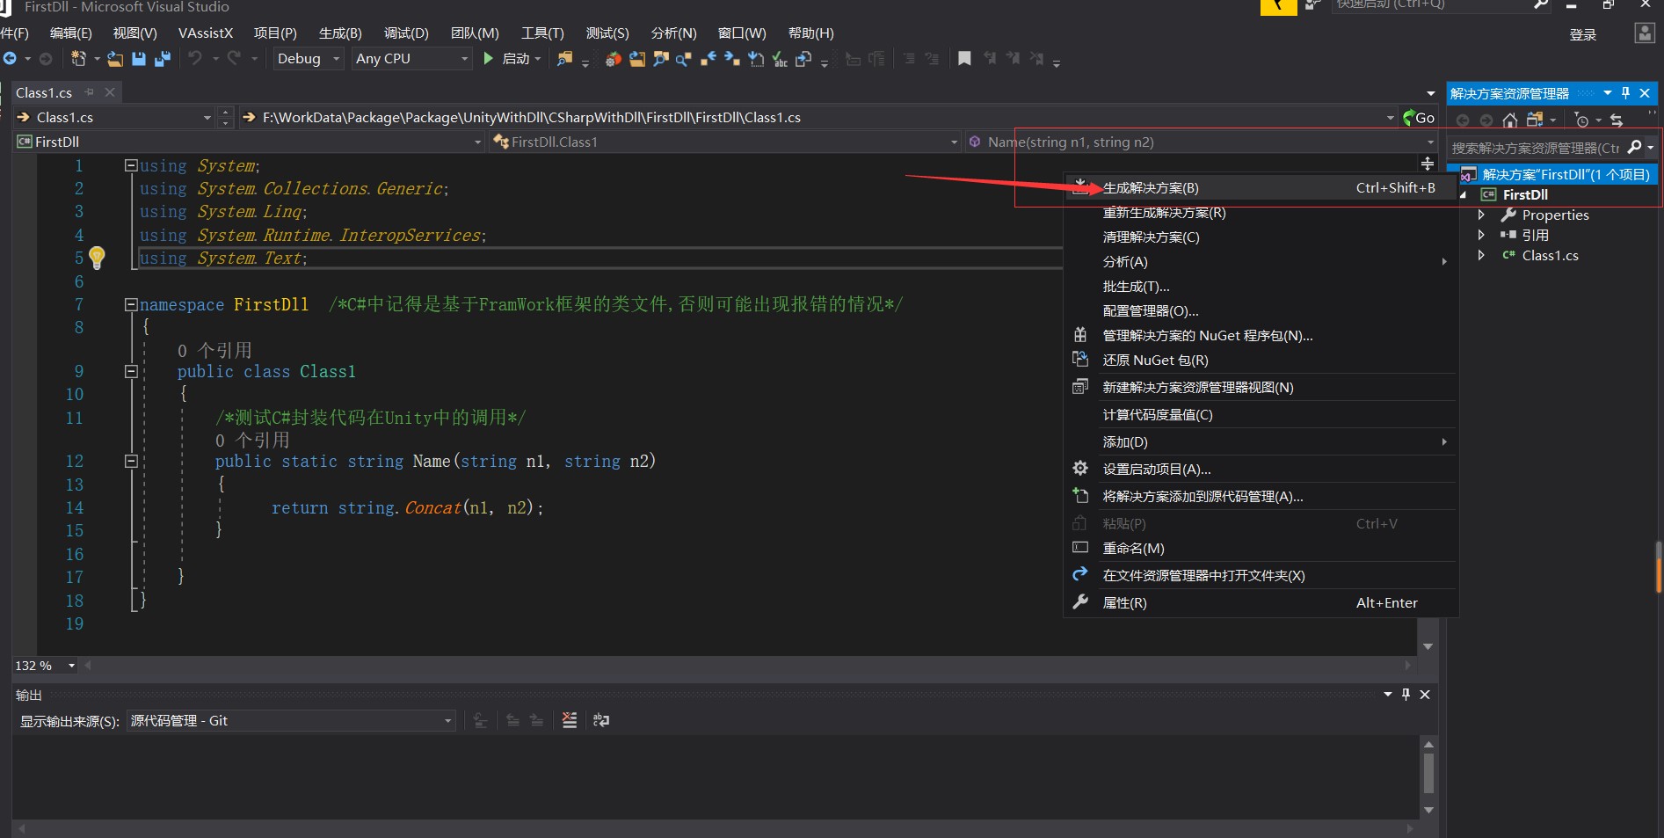Click the 启动 start debugging button

511,58
